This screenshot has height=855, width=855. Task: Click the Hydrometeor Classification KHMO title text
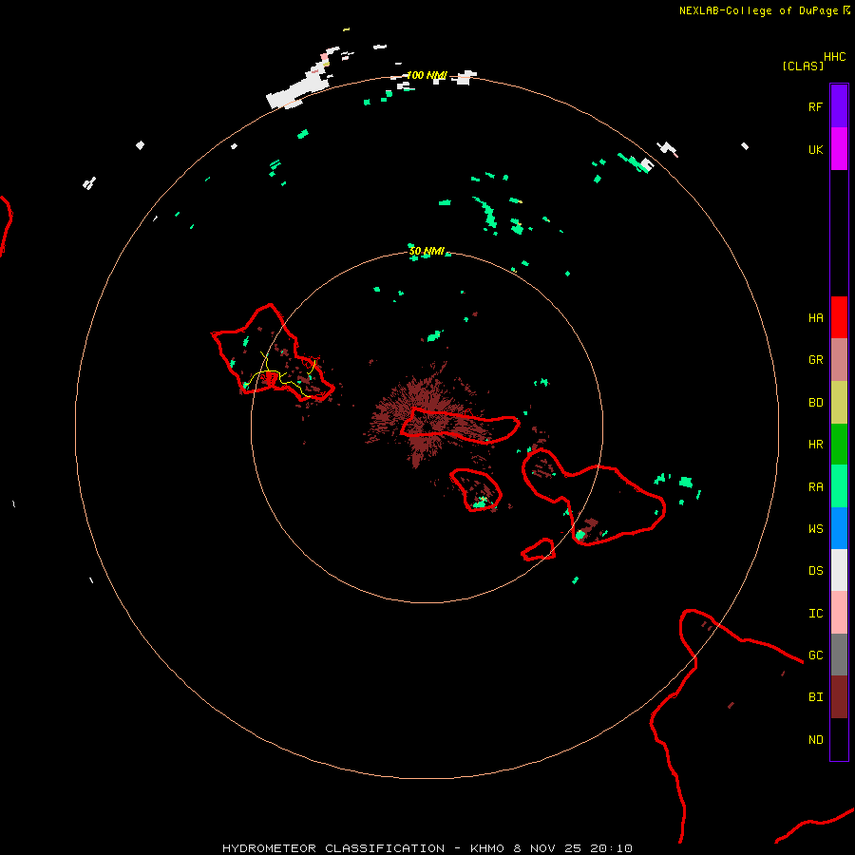pos(427,848)
